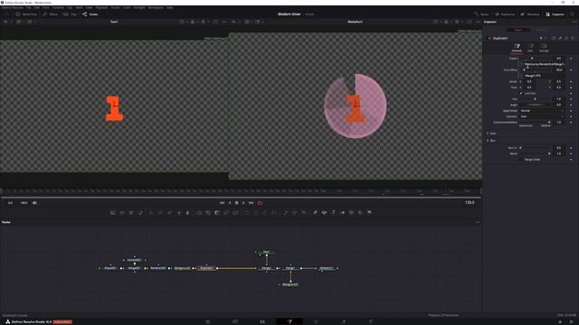
Task: Click the Copies slider
Action: [535, 58]
